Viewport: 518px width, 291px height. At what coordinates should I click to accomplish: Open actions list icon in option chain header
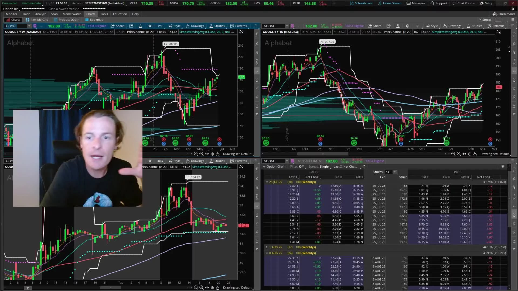513,161
